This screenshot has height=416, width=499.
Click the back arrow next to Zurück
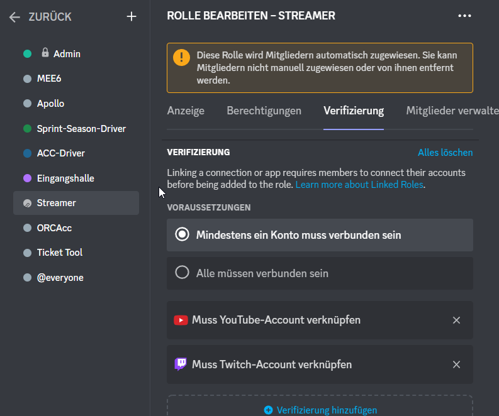(x=15, y=17)
